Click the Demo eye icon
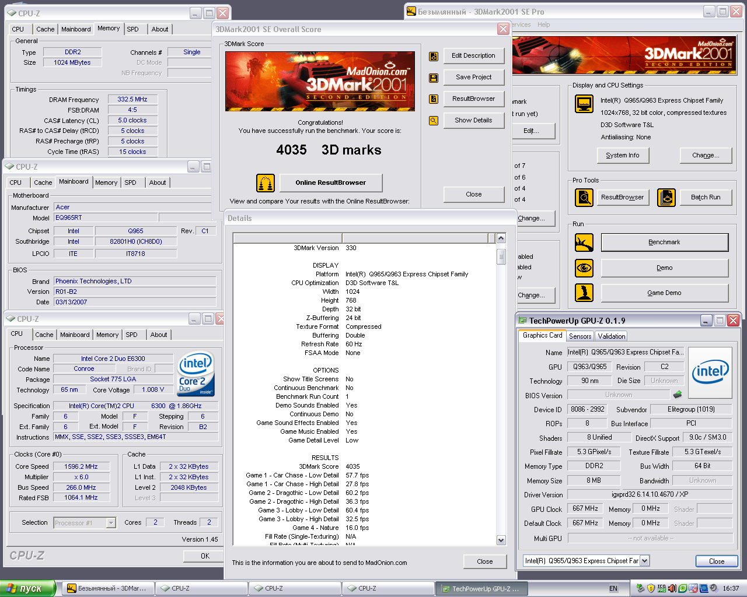This screenshot has width=747, height=597. click(584, 268)
